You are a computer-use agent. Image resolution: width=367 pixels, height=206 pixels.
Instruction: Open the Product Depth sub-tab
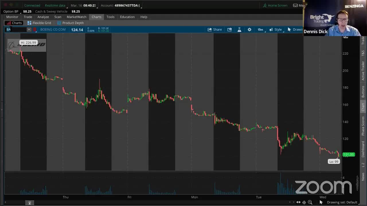71,23
